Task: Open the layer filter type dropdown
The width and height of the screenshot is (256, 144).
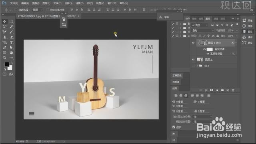Action: tap(200, 25)
